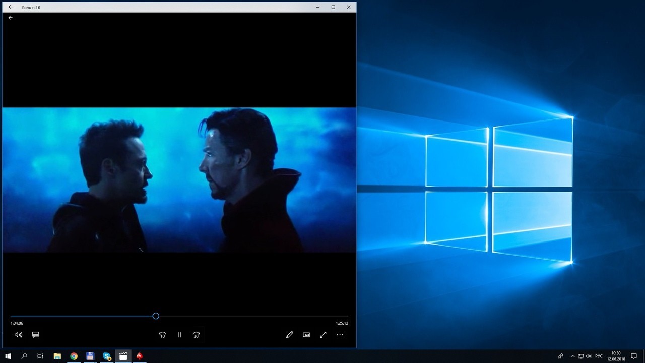Close the Кино и ТВ window

click(348, 7)
